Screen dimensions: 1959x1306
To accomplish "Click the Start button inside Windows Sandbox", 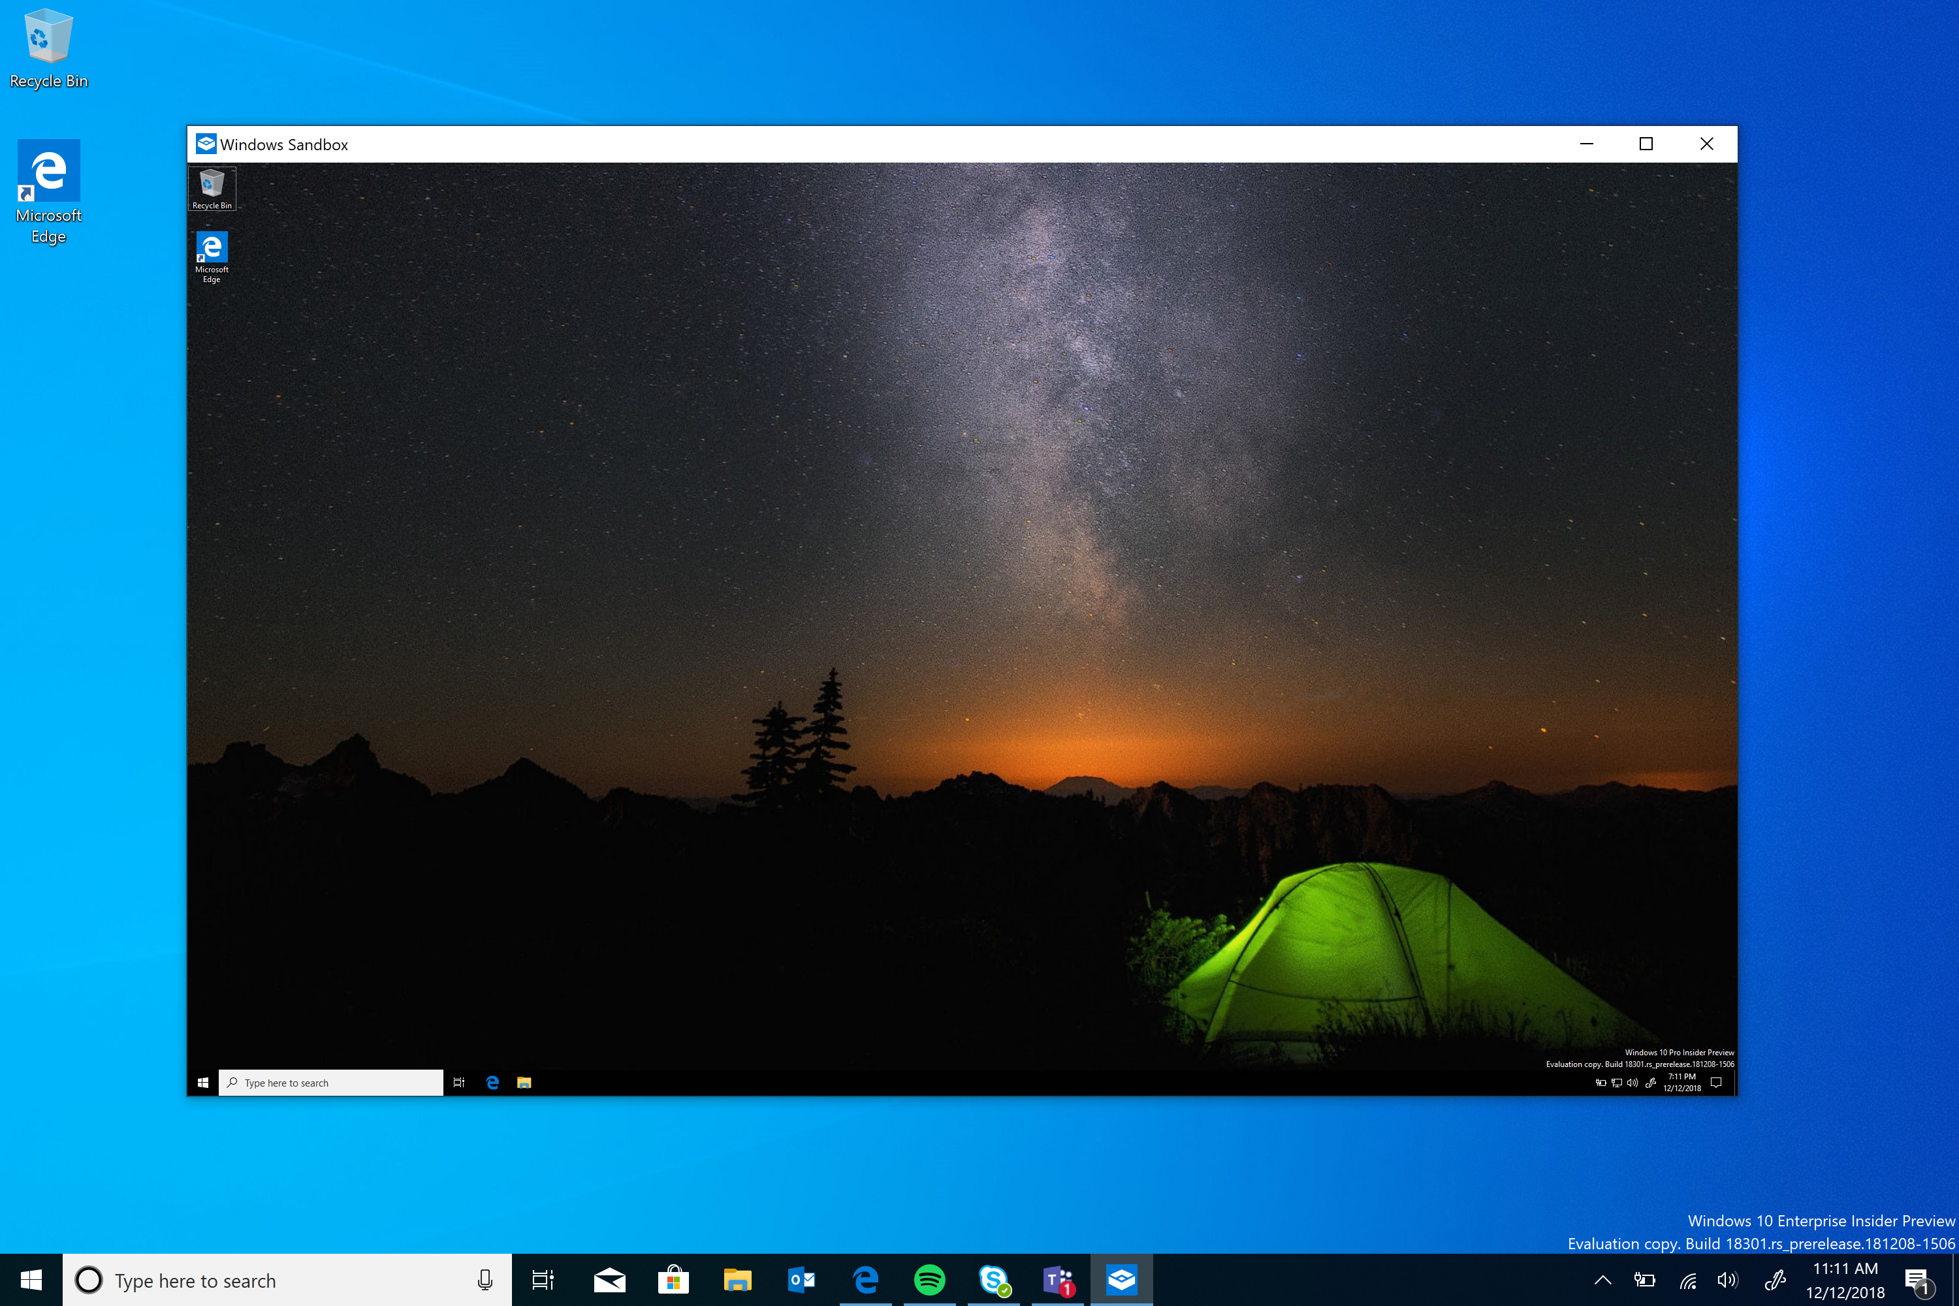I will pyautogui.click(x=202, y=1081).
